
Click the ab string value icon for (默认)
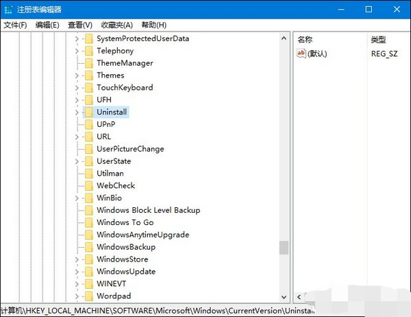tap(301, 54)
